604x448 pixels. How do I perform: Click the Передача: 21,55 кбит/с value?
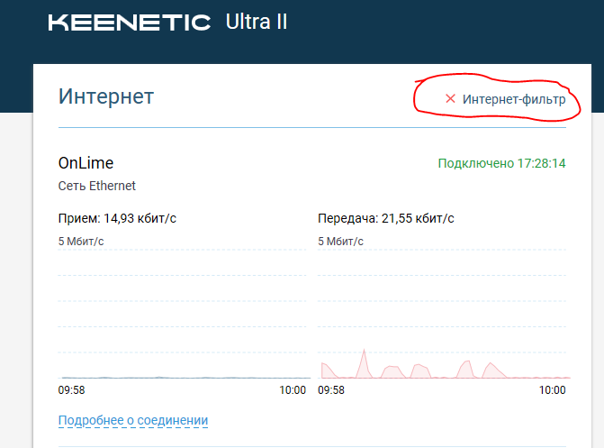click(x=386, y=218)
